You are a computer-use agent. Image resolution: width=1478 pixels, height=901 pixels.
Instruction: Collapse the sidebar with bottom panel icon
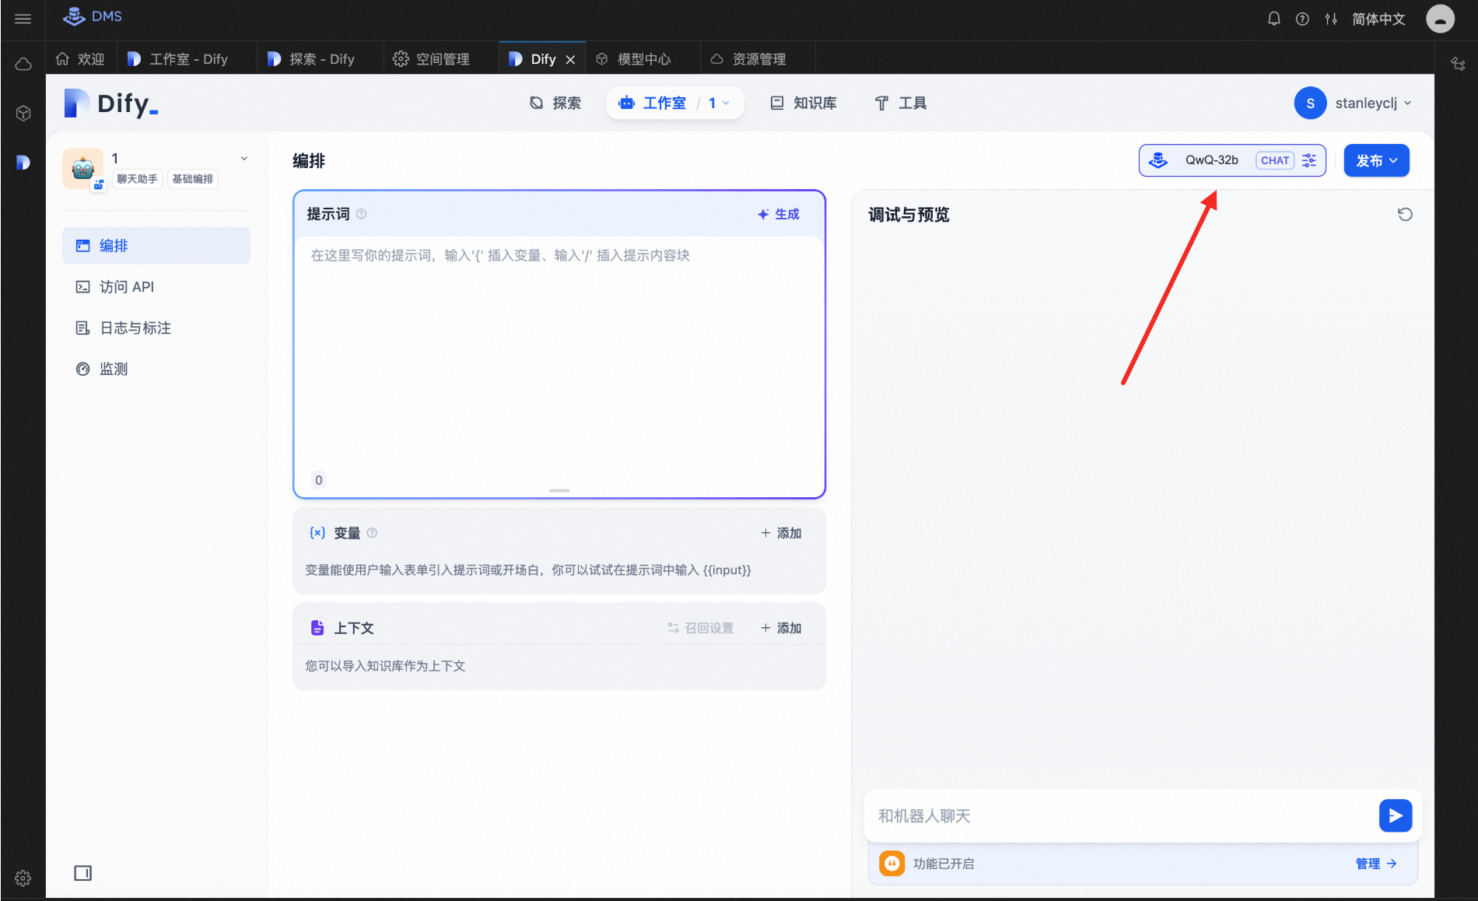[82, 873]
